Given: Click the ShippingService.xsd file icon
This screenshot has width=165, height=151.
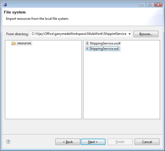Looking at the screenshot, I should (x=87, y=48).
